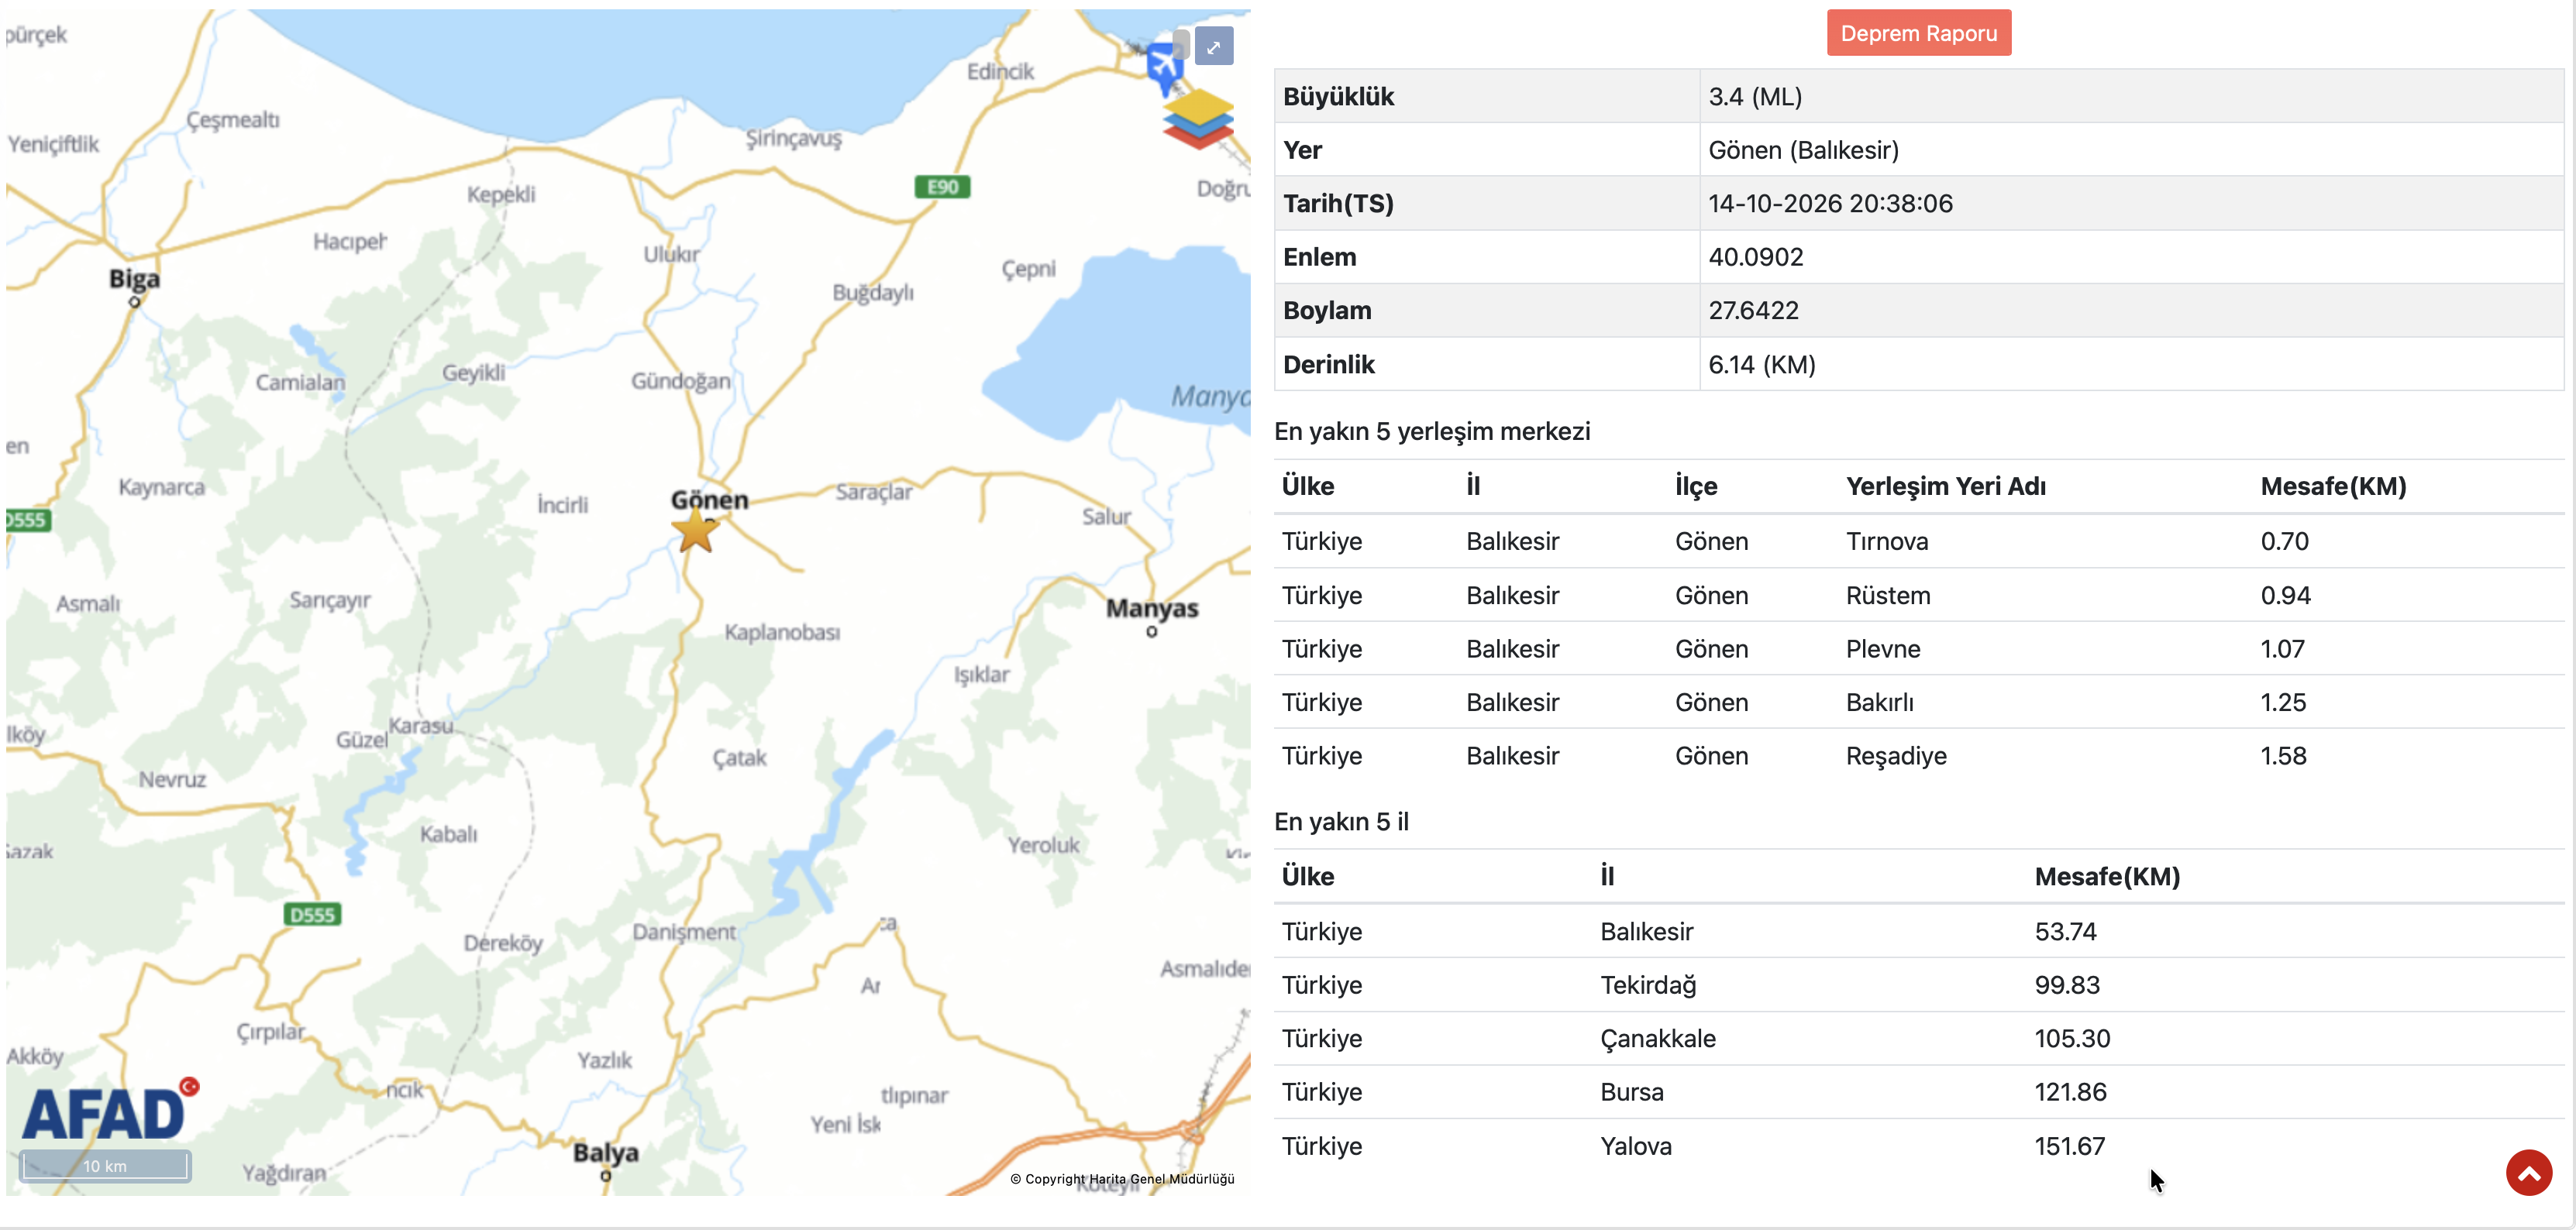The image size is (2576, 1230).
Task: Click the Harita Genel Müdürlüğü copyright text
Action: pos(1122,1179)
